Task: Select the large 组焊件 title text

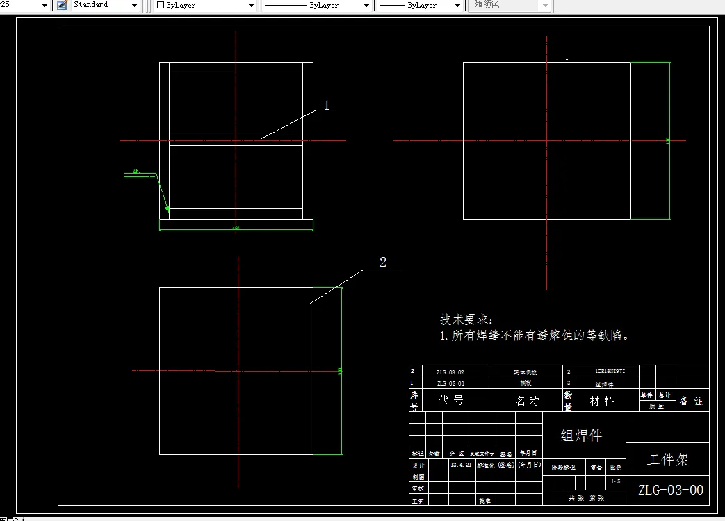Action: pos(581,436)
